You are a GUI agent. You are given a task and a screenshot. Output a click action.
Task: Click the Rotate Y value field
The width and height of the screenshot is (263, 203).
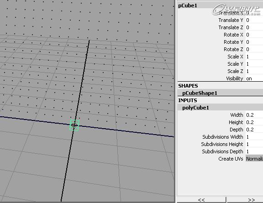(x=254, y=42)
